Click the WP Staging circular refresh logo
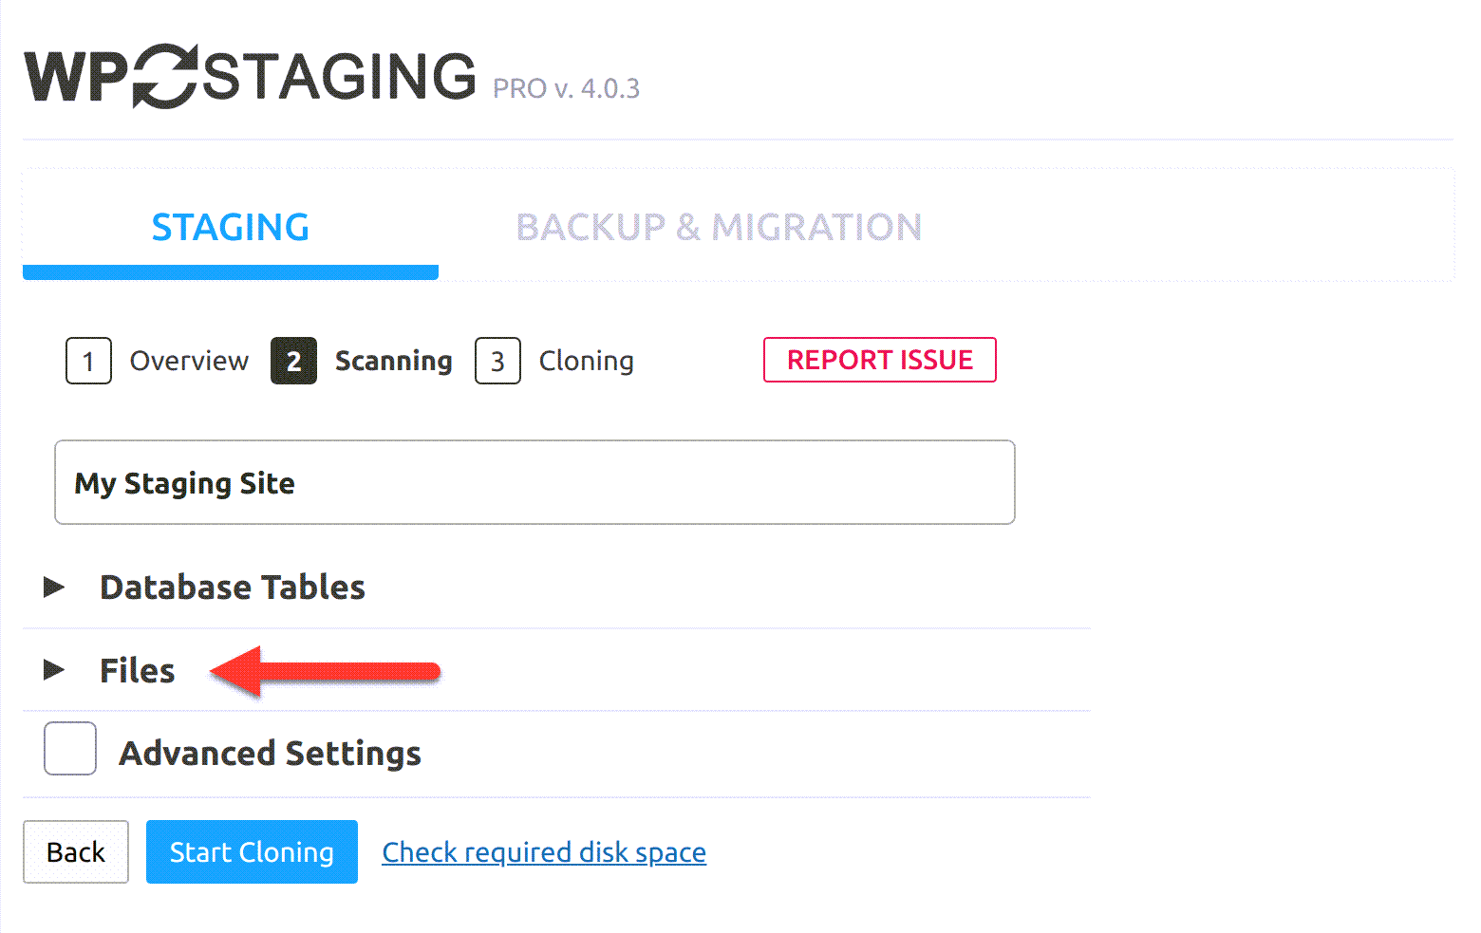This screenshot has width=1481, height=933. point(166,76)
